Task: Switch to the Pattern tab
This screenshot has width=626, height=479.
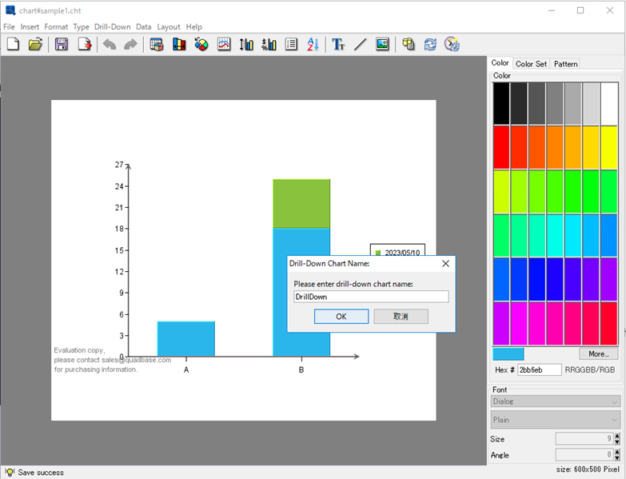Action: point(565,64)
